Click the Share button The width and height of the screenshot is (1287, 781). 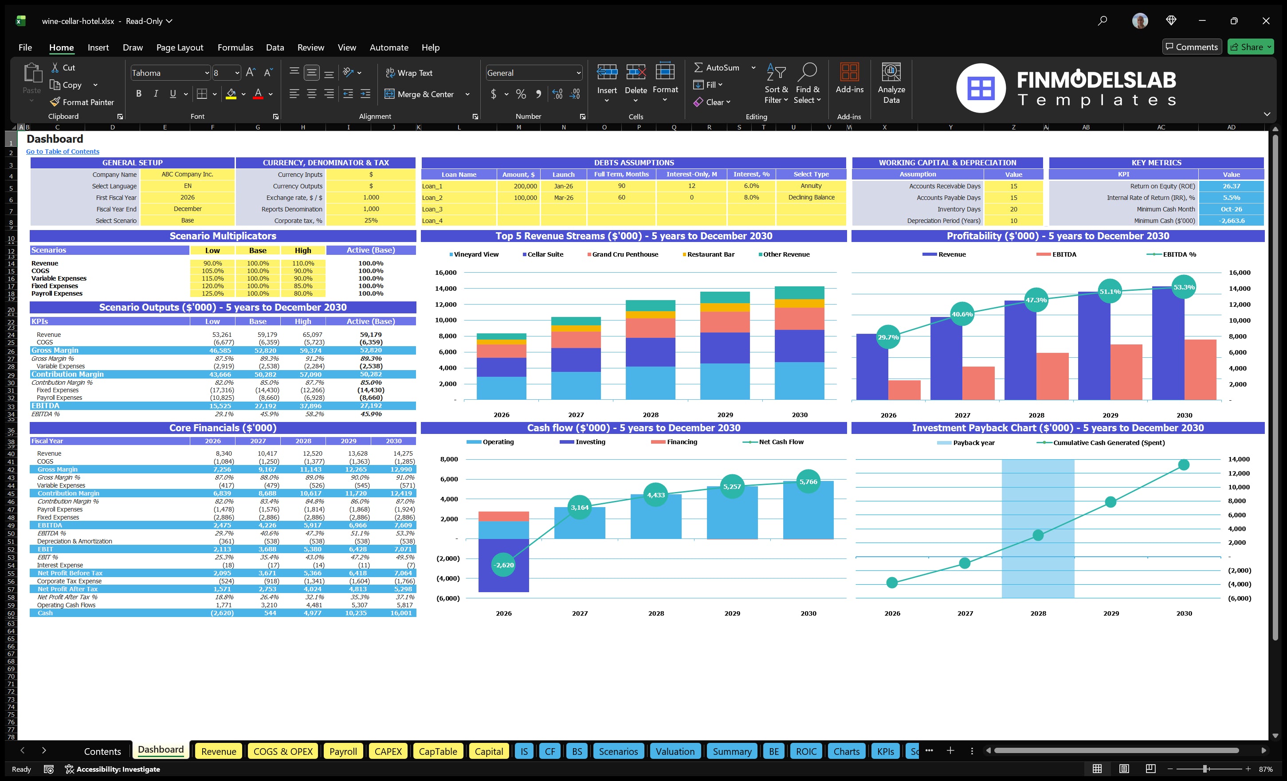pos(1251,47)
